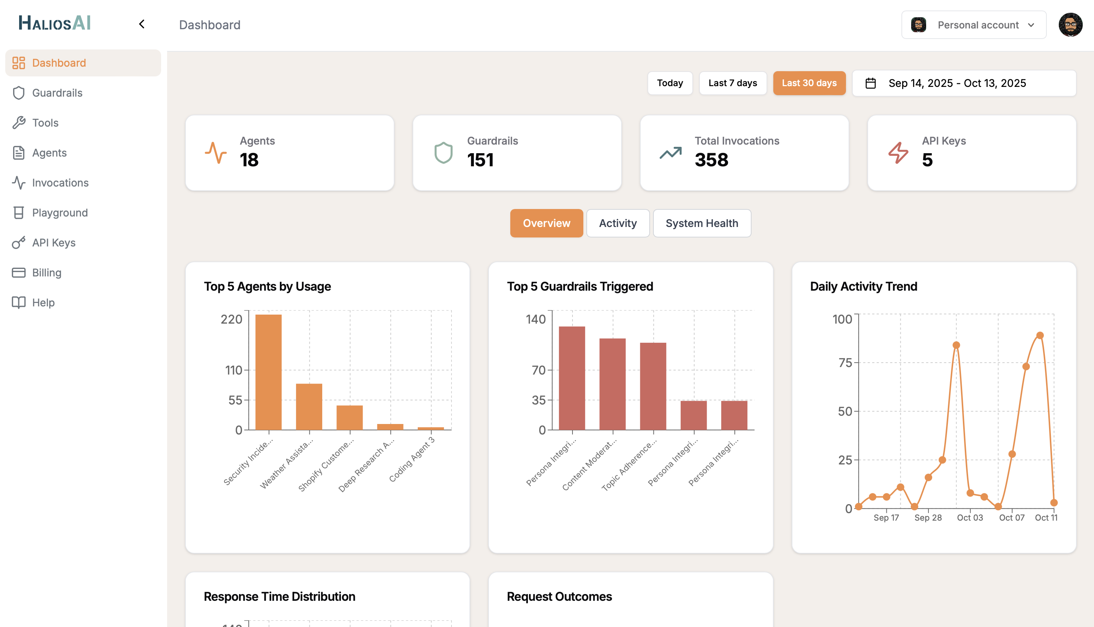This screenshot has width=1094, height=627.
Task: Collapse the sidebar with the chevron
Action: click(x=141, y=24)
